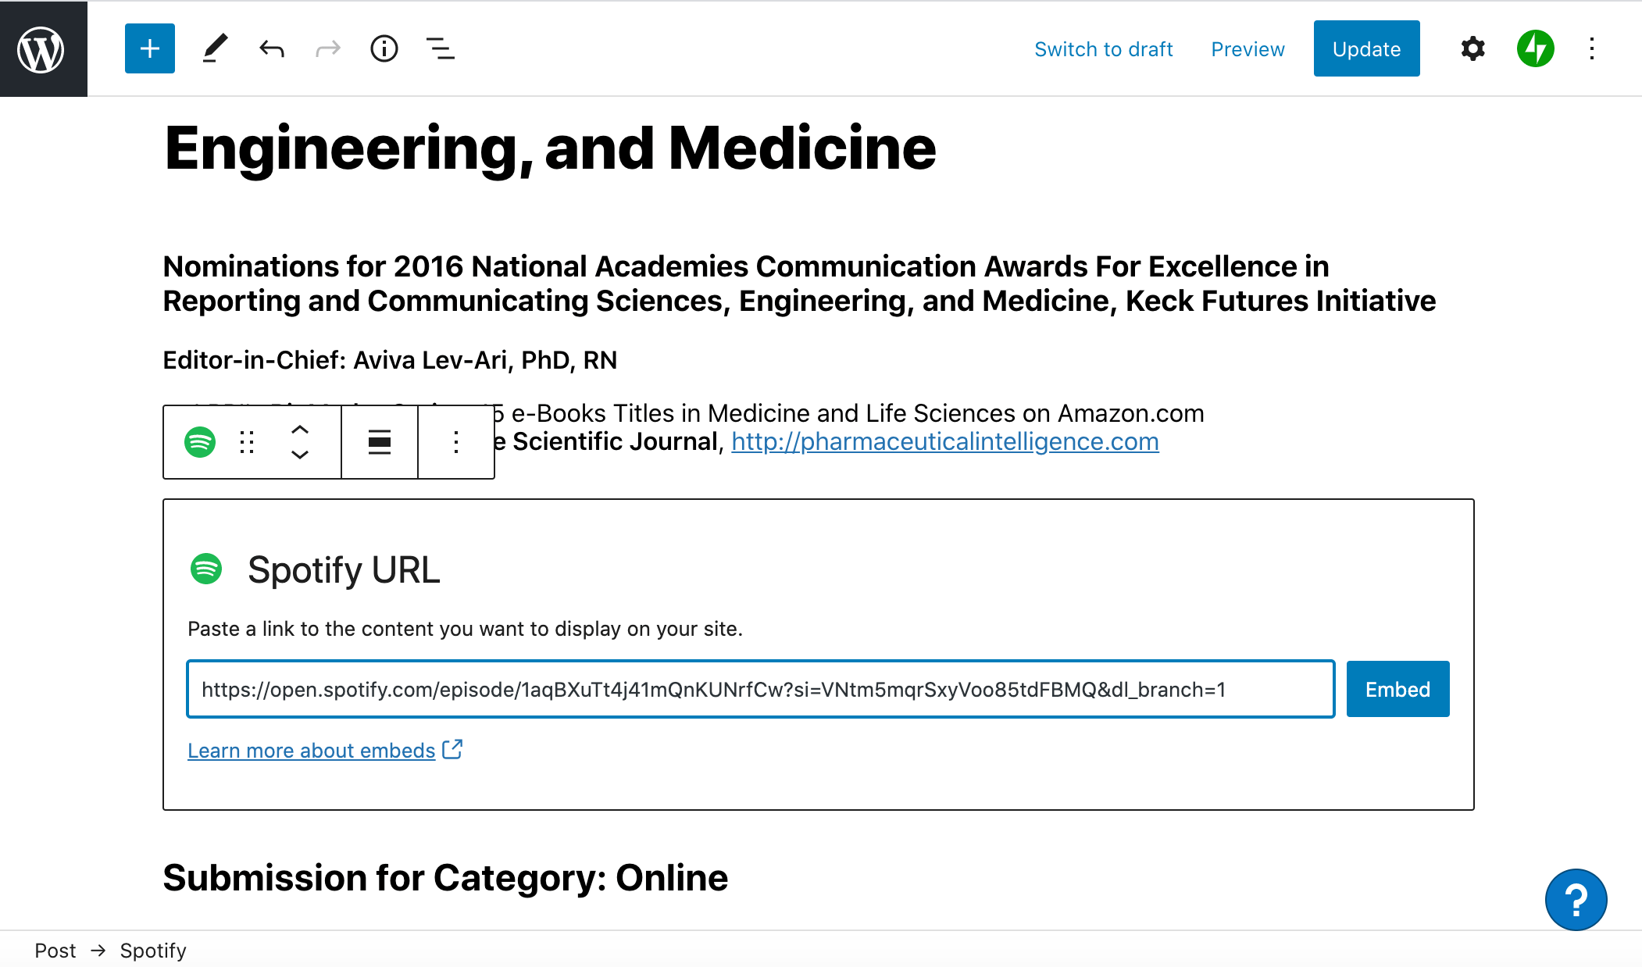Viewport: 1642px width, 967px height.
Task: Click the Undo arrow
Action: (x=272, y=49)
